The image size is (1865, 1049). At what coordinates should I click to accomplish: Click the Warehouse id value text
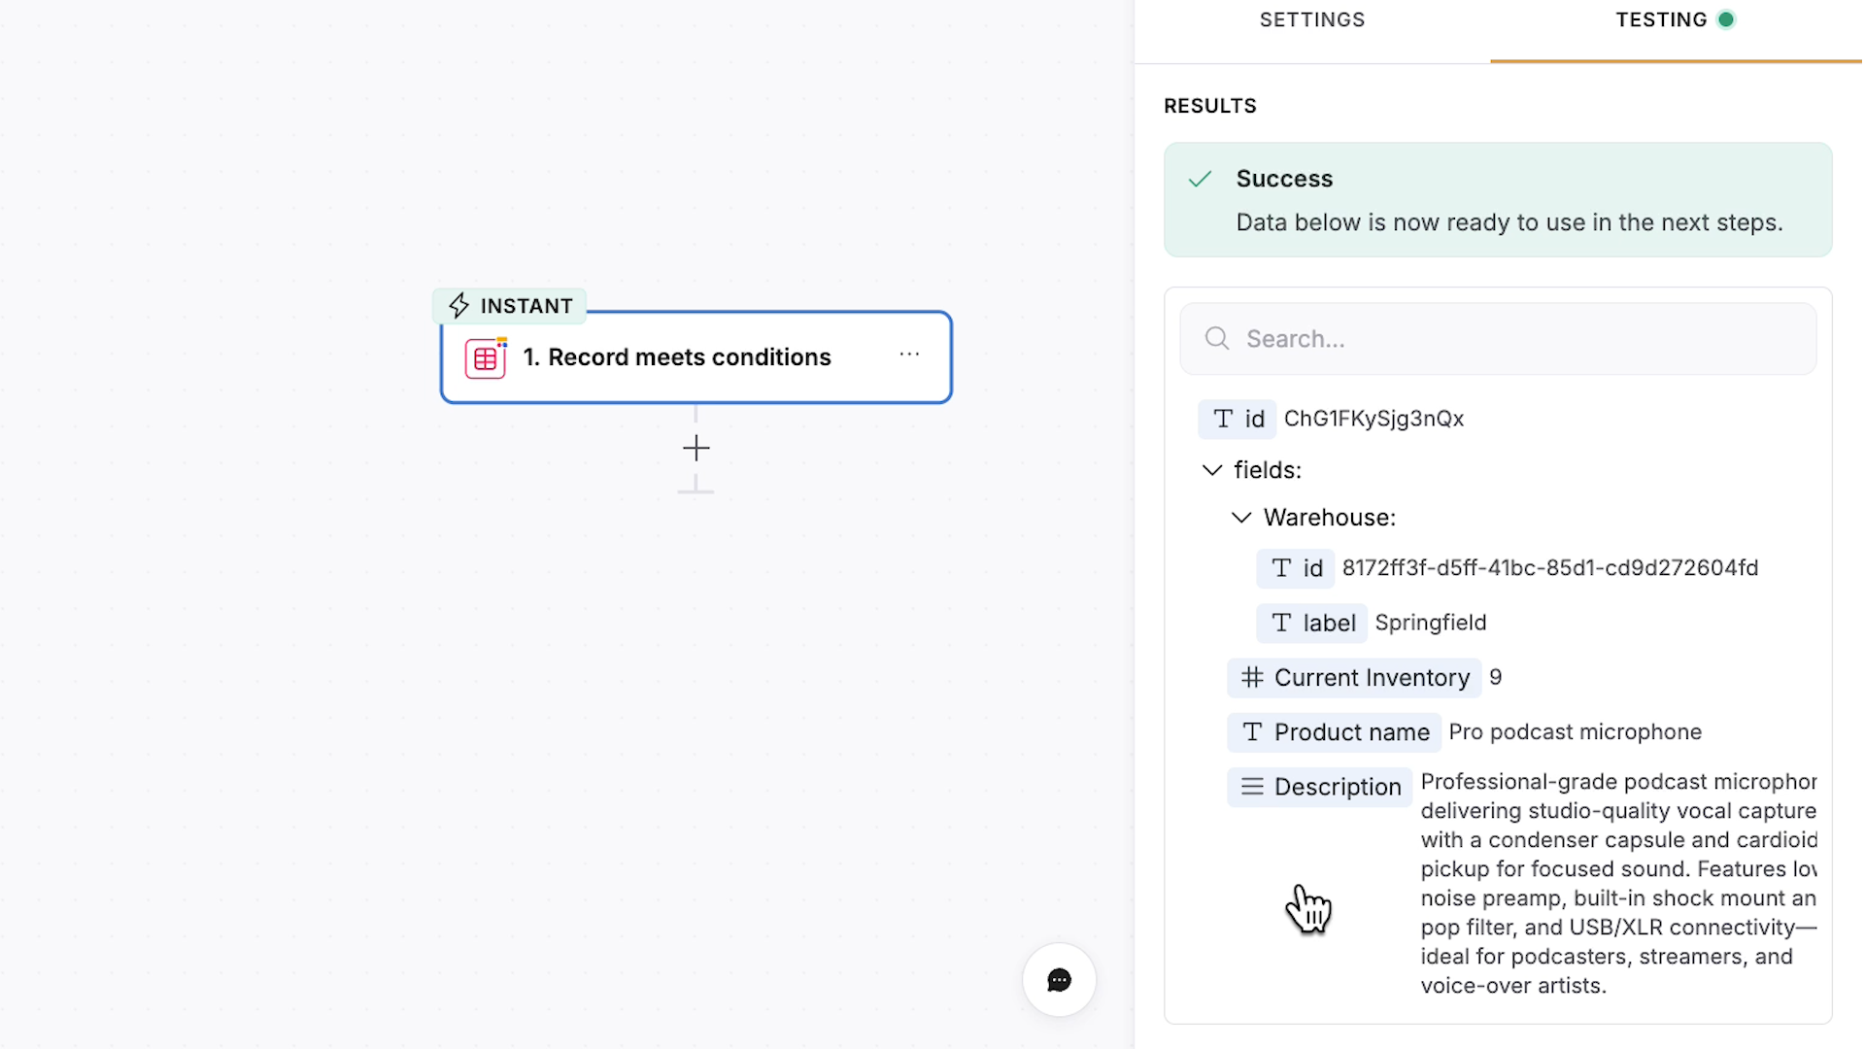pyautogui.click(x=1549, y=568)
